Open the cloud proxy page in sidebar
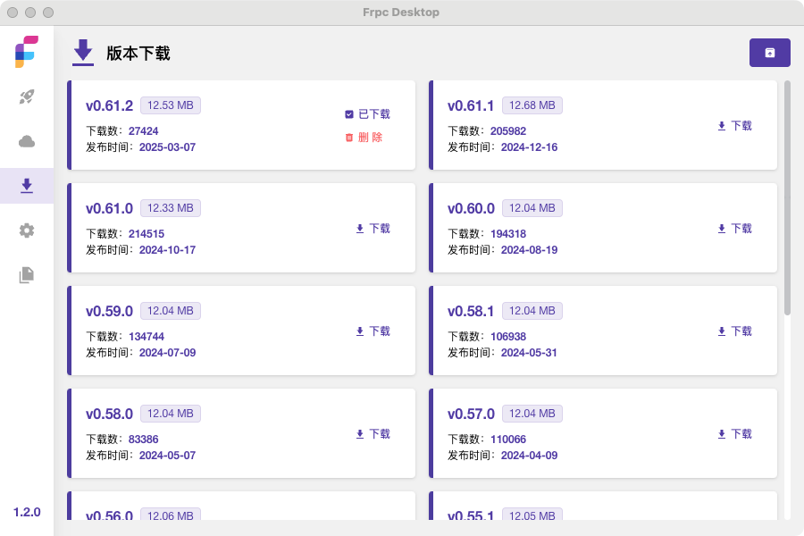The image size is (804, 536). point(27,141)
